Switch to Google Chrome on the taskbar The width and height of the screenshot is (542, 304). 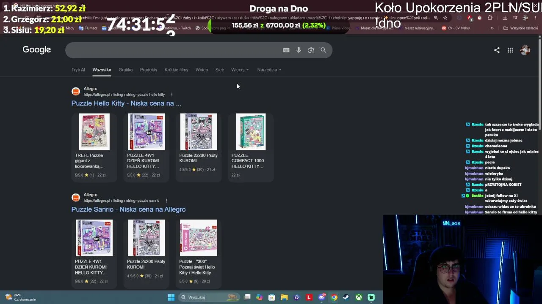pos(334,297)
